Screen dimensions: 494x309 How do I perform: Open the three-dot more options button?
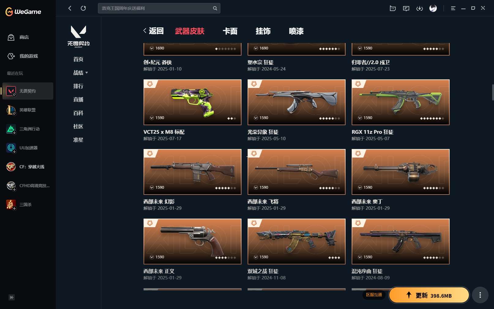480,295
